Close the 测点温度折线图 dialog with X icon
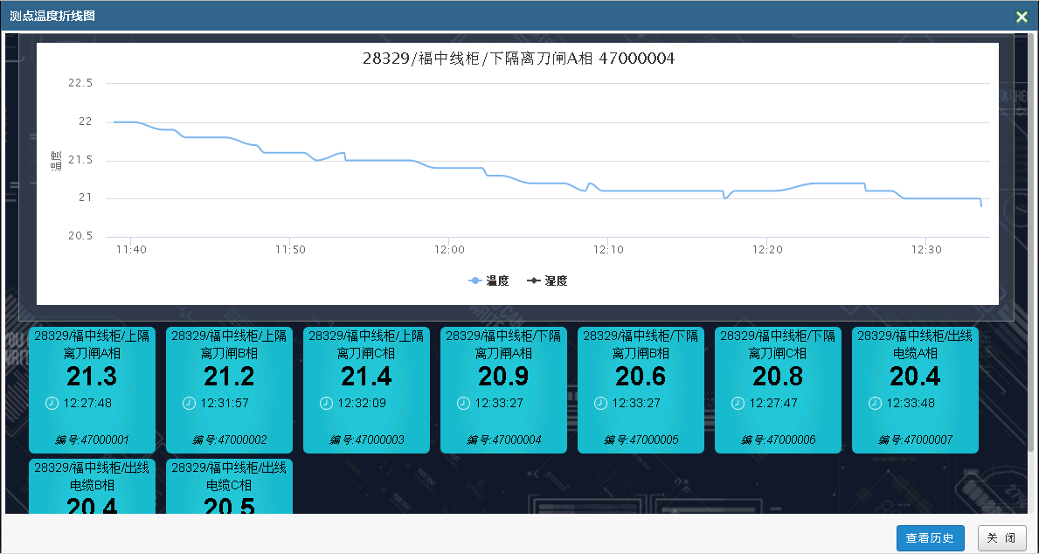 (x=1022, y=17)
